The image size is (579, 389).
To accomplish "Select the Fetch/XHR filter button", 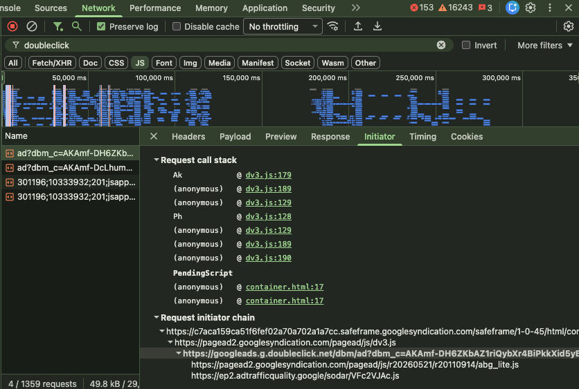I will [x=52, y=63].
